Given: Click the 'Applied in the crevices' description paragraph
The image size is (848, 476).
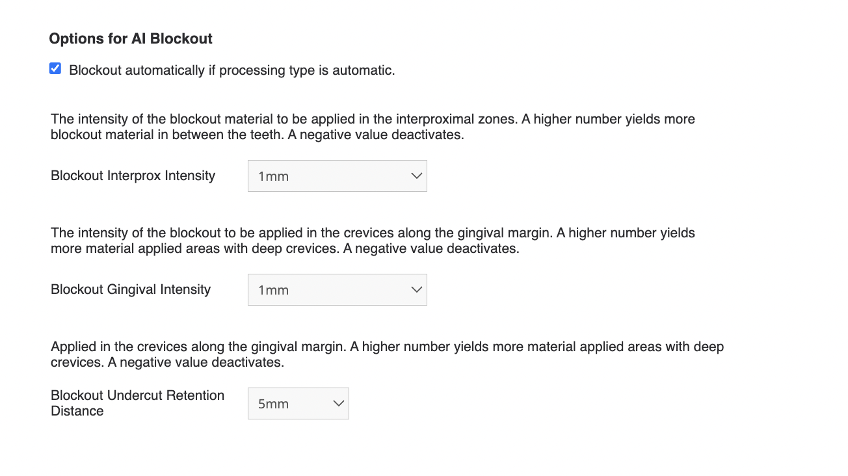Looking at the screenshot, I should [x=388, y=354].
